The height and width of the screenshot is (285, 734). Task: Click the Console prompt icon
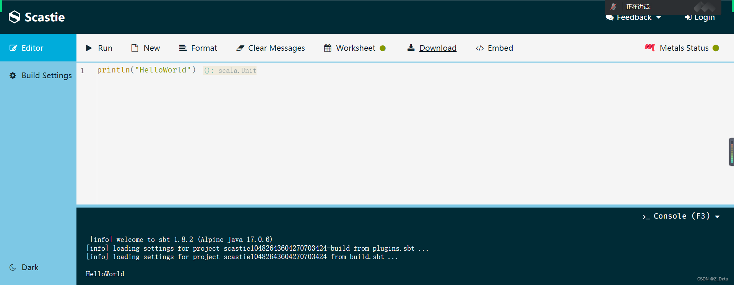coord(646,217)
